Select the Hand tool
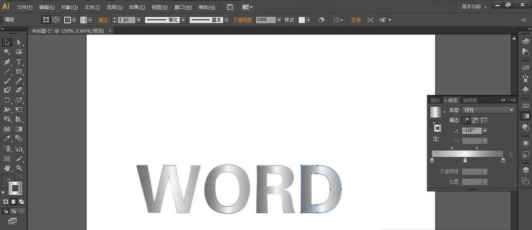Screen dimensions: 532x230 point(8,168)
